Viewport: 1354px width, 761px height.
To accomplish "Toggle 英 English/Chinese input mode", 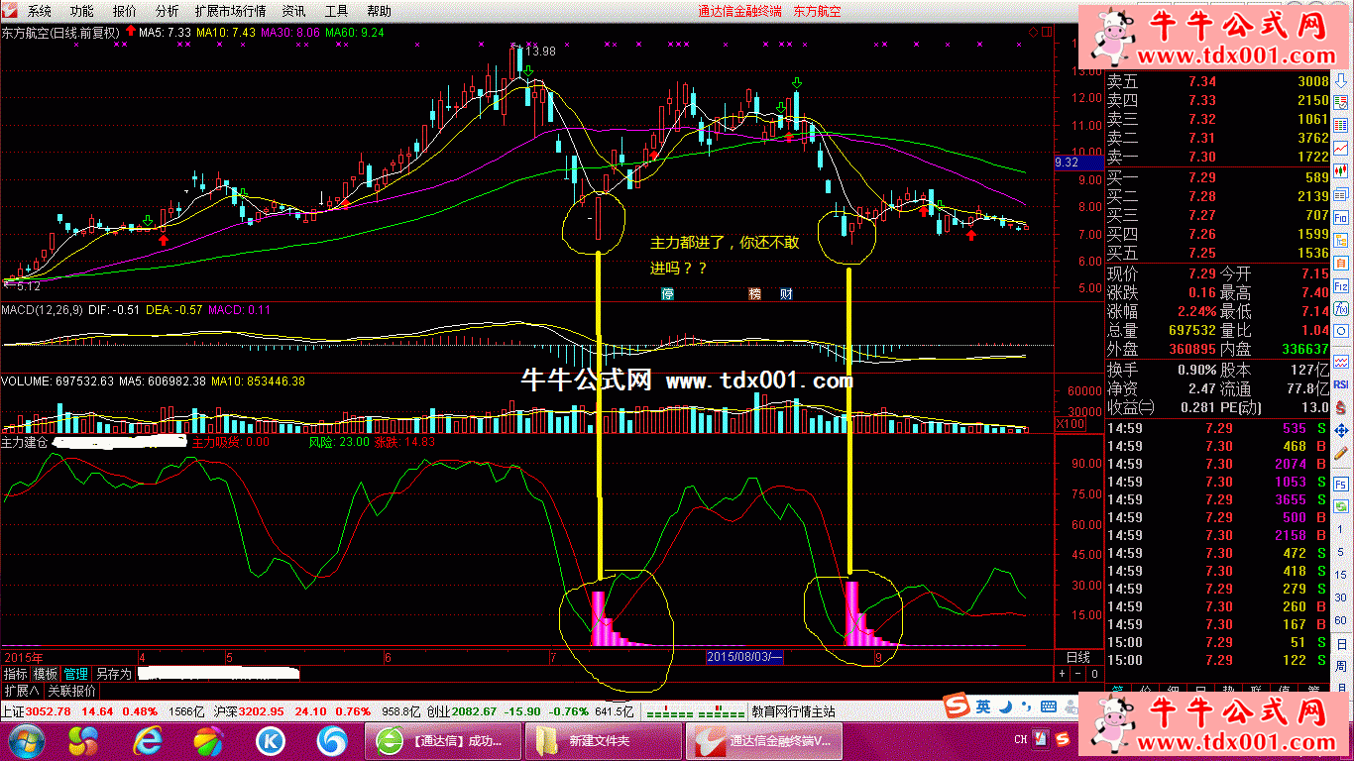I will [983, 707].
